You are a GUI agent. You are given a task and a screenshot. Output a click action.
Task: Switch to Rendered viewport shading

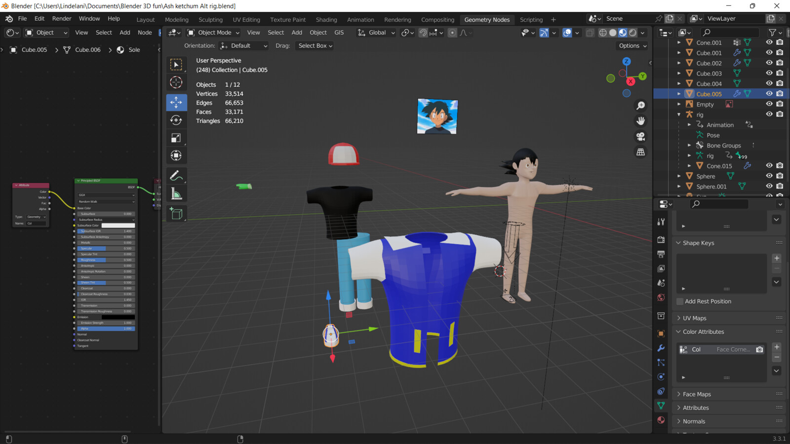point(632,33)
